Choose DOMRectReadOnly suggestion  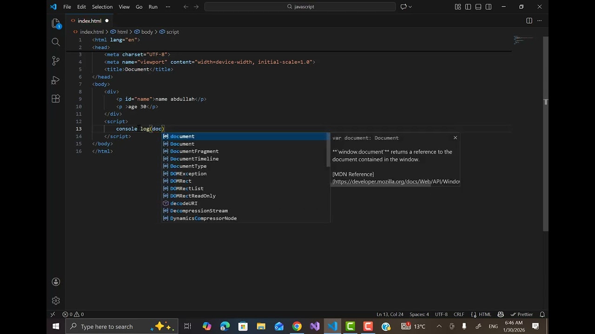pos(245,196)
